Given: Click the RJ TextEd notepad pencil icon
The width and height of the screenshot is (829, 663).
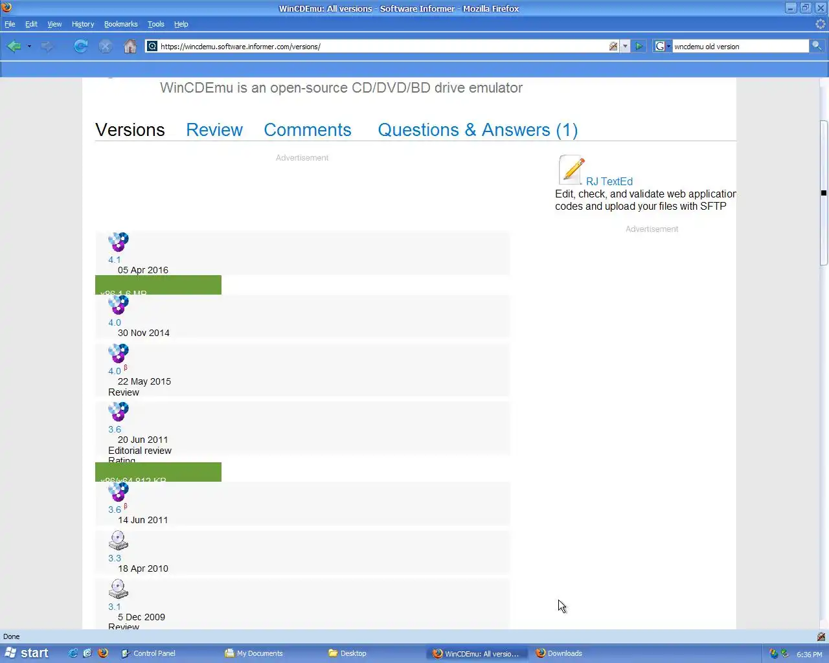Looking at the screenshot, I should coord(571,170).
